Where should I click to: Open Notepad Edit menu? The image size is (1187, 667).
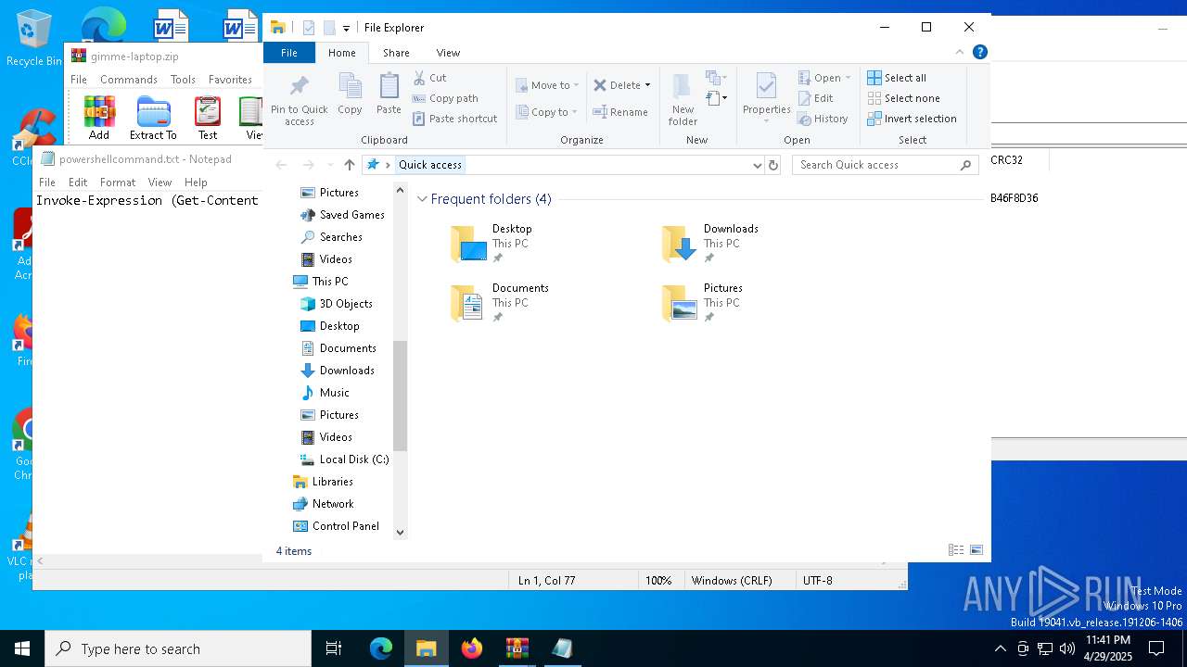point(78,182)
